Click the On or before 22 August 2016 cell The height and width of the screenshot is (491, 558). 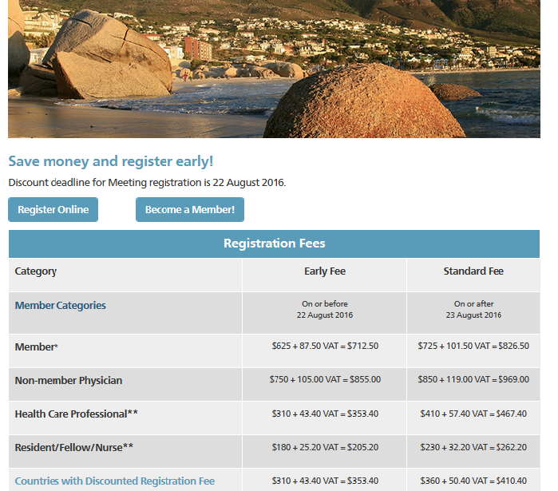325,310
